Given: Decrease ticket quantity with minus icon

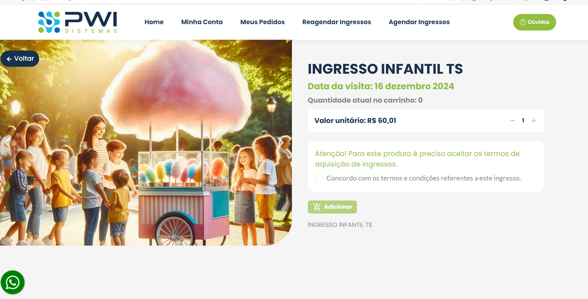Looking at the screenshot, I should (512, 121).
